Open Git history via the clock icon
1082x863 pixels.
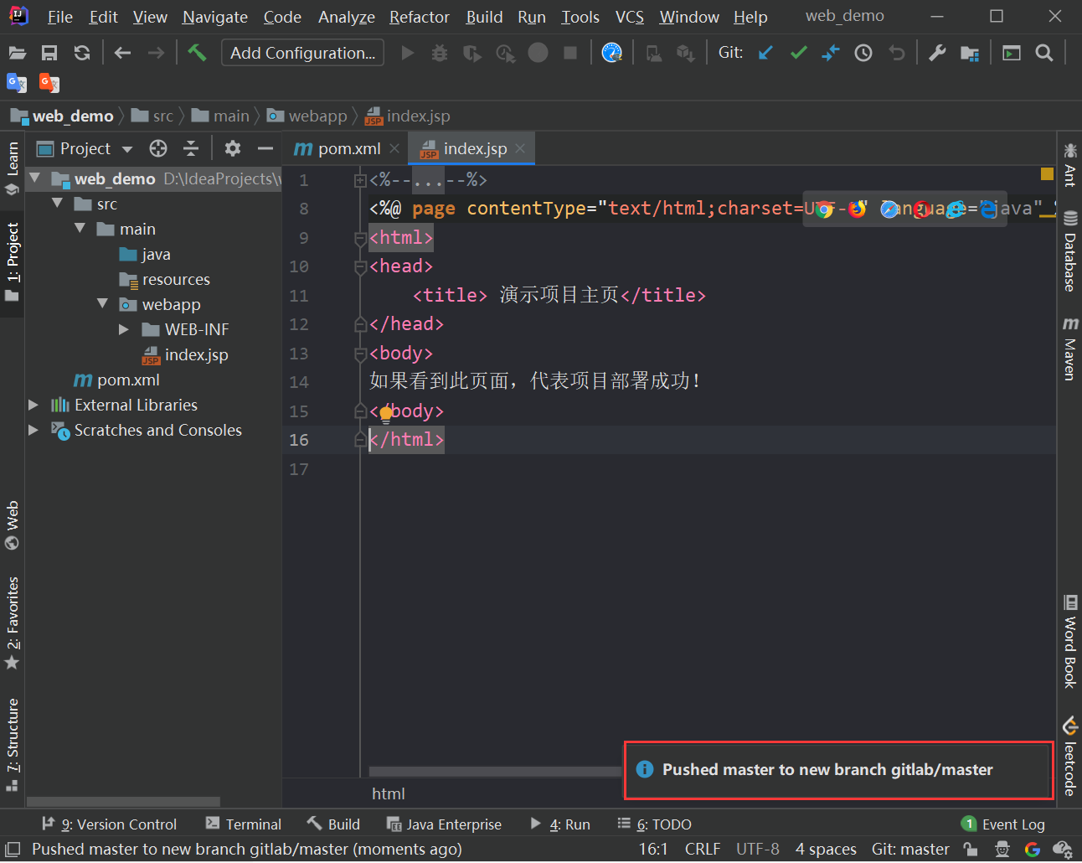[x=863, y=52]
